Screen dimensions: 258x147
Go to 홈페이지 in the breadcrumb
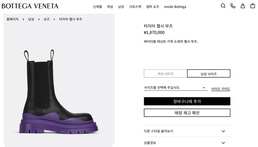13,19
